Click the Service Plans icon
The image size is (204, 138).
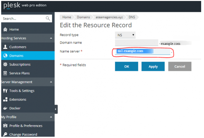[x=5, y=73]
